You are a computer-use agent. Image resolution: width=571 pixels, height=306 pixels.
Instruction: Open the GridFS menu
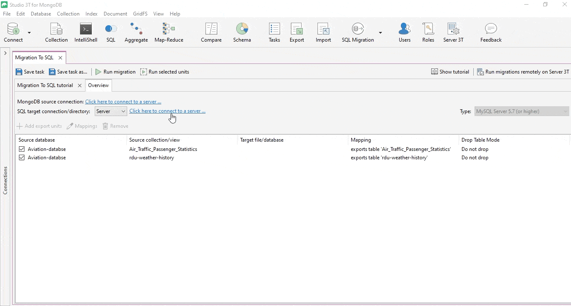pyautogui.click(x=140, y=14)
